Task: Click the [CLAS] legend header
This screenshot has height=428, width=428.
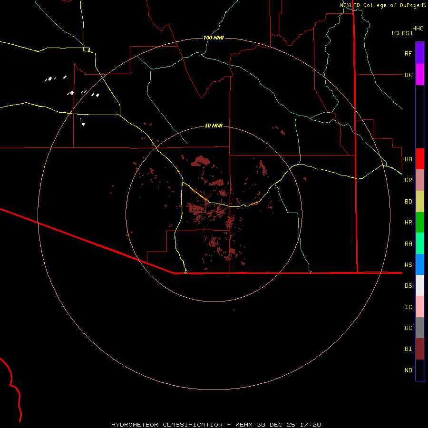Action: pos(402,33)
